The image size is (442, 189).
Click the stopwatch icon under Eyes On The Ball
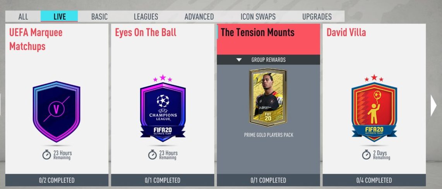[x=152, y=155]
